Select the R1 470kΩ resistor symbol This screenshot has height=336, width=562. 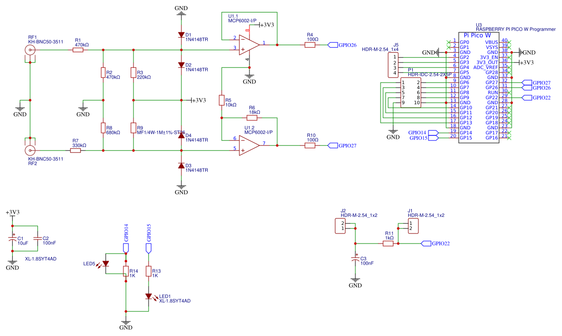[78, 50]
